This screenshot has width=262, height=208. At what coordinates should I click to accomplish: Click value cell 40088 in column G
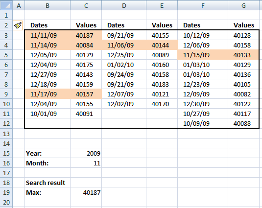tap(243, 123)
